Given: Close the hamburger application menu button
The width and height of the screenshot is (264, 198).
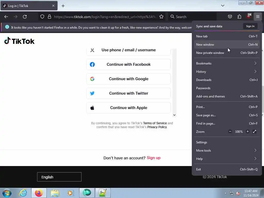Looking at the screenshot, I should [x=258, y=16].
